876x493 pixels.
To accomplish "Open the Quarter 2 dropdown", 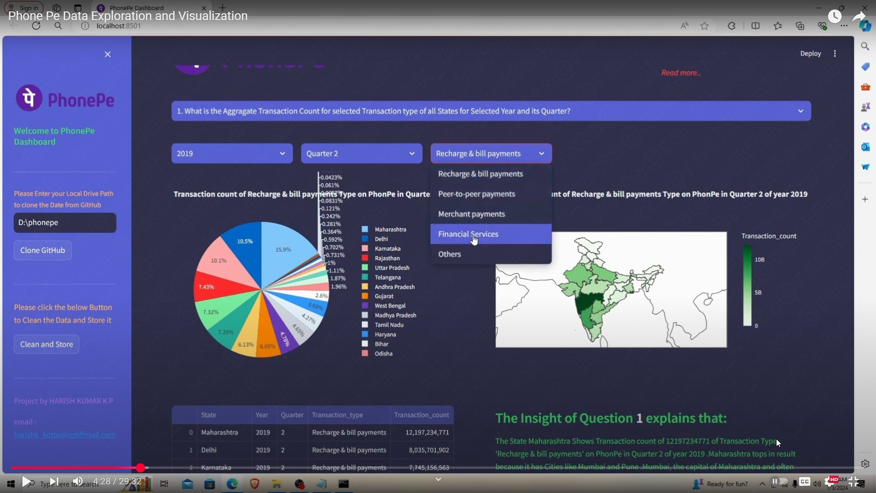I will pos(361,153).
